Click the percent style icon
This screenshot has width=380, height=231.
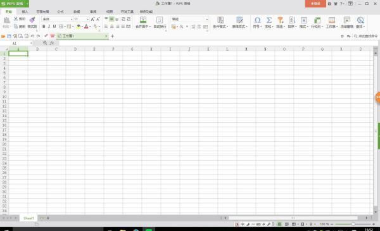click(181, 27)
